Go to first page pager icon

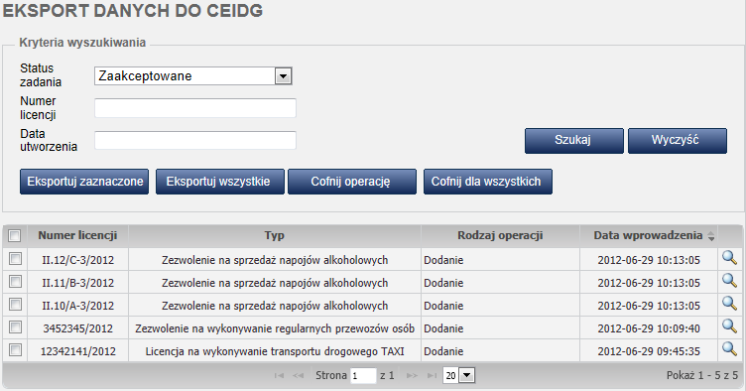[x=280, y=376]
